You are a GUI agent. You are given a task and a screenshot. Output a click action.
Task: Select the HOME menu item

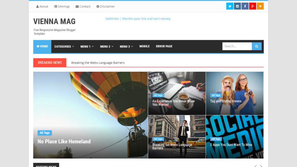42,47
